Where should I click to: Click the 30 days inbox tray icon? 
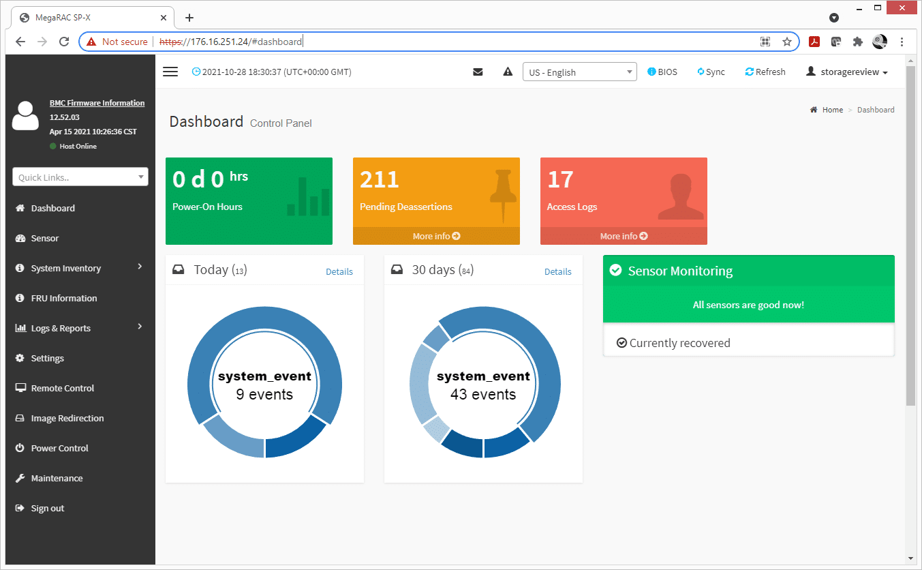[397, 270]
